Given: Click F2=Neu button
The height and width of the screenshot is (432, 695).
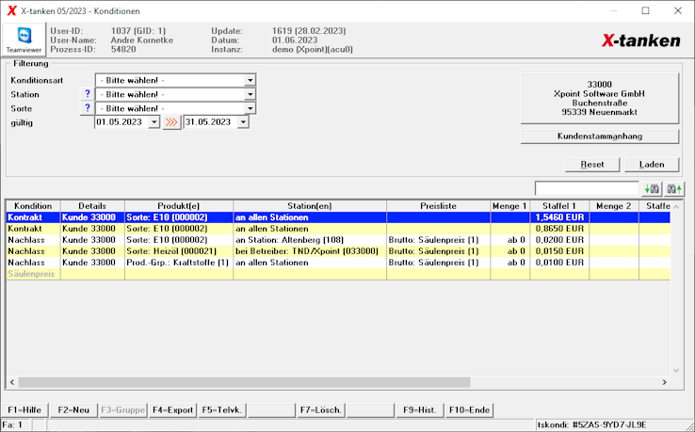Looking at the screenshot, I should [73, 410].
